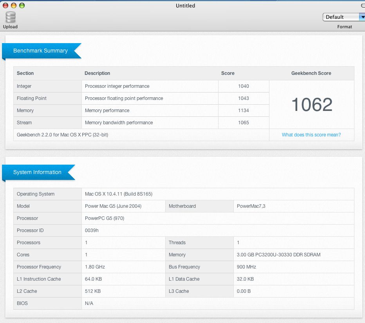The width and height of the screenshot is (365, 323).
Task: Select the PowerMac7,3 motherboard value
Action: click(x=251, y=206)
